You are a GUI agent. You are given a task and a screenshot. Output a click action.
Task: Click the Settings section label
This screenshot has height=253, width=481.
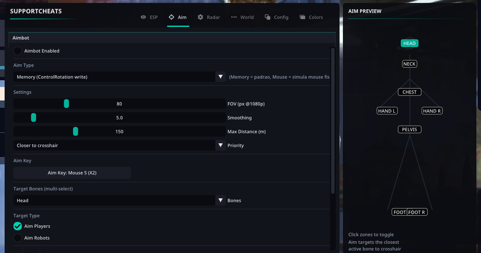pyautogui.click(x=22, y=92)
